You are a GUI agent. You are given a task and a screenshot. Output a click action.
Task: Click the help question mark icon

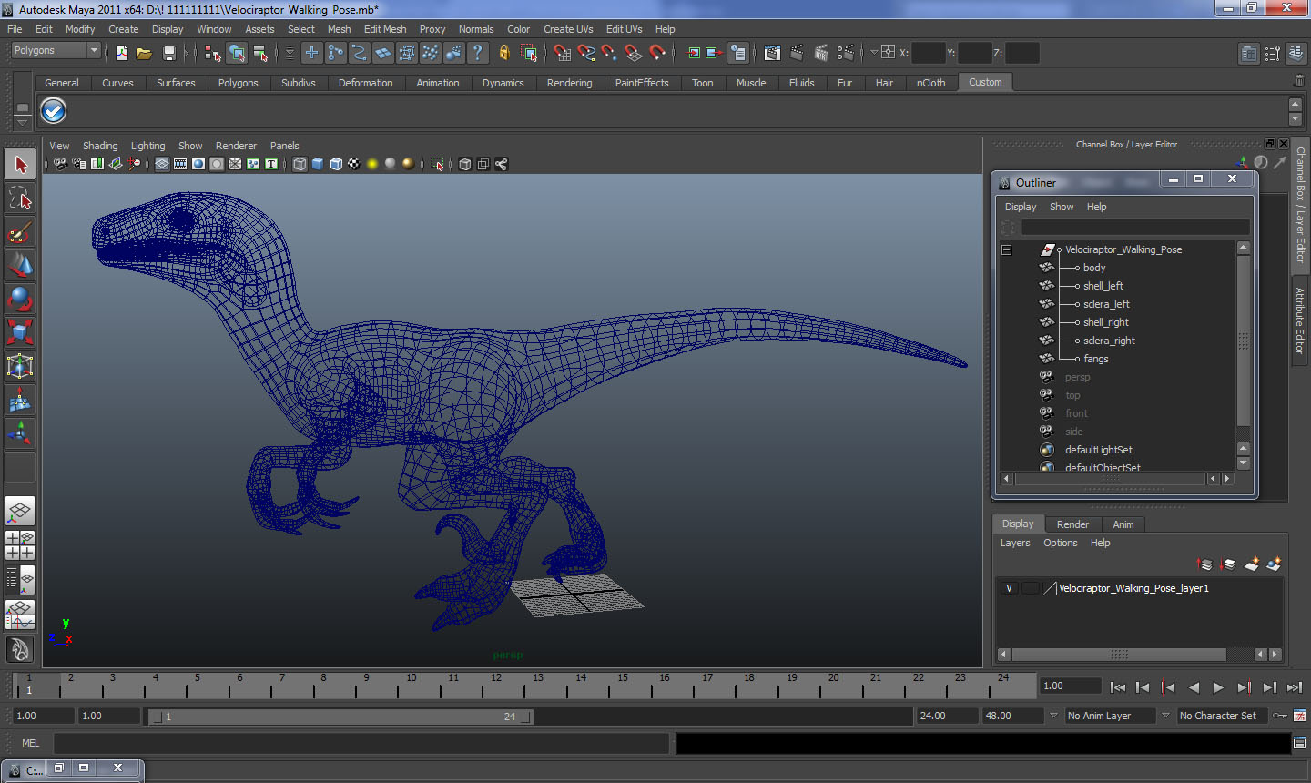point(477,53)
